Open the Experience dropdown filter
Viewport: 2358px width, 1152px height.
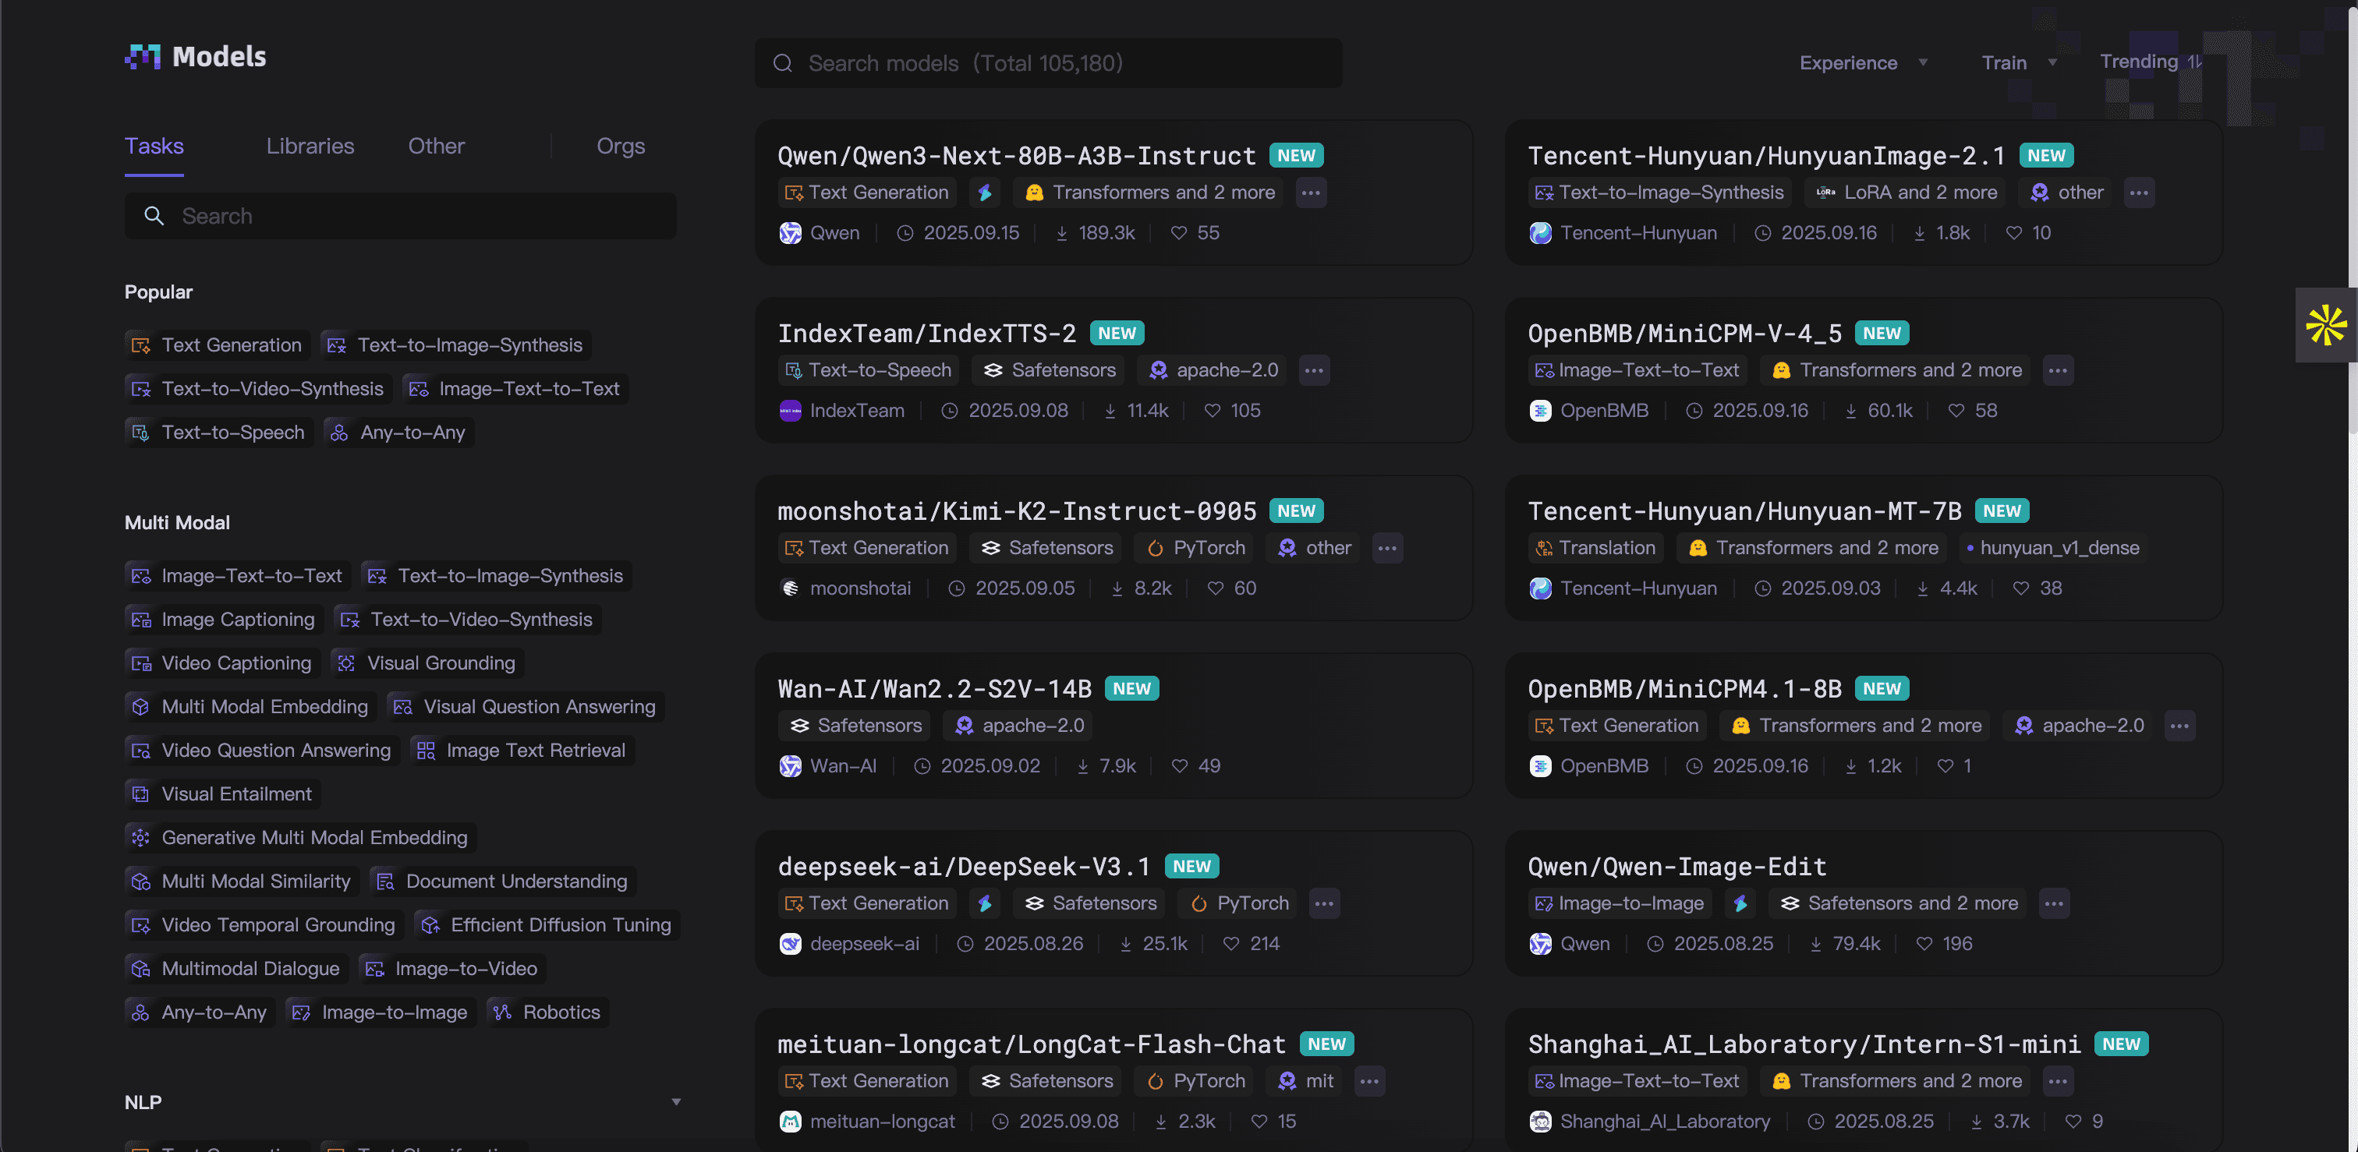(1864, 62)
